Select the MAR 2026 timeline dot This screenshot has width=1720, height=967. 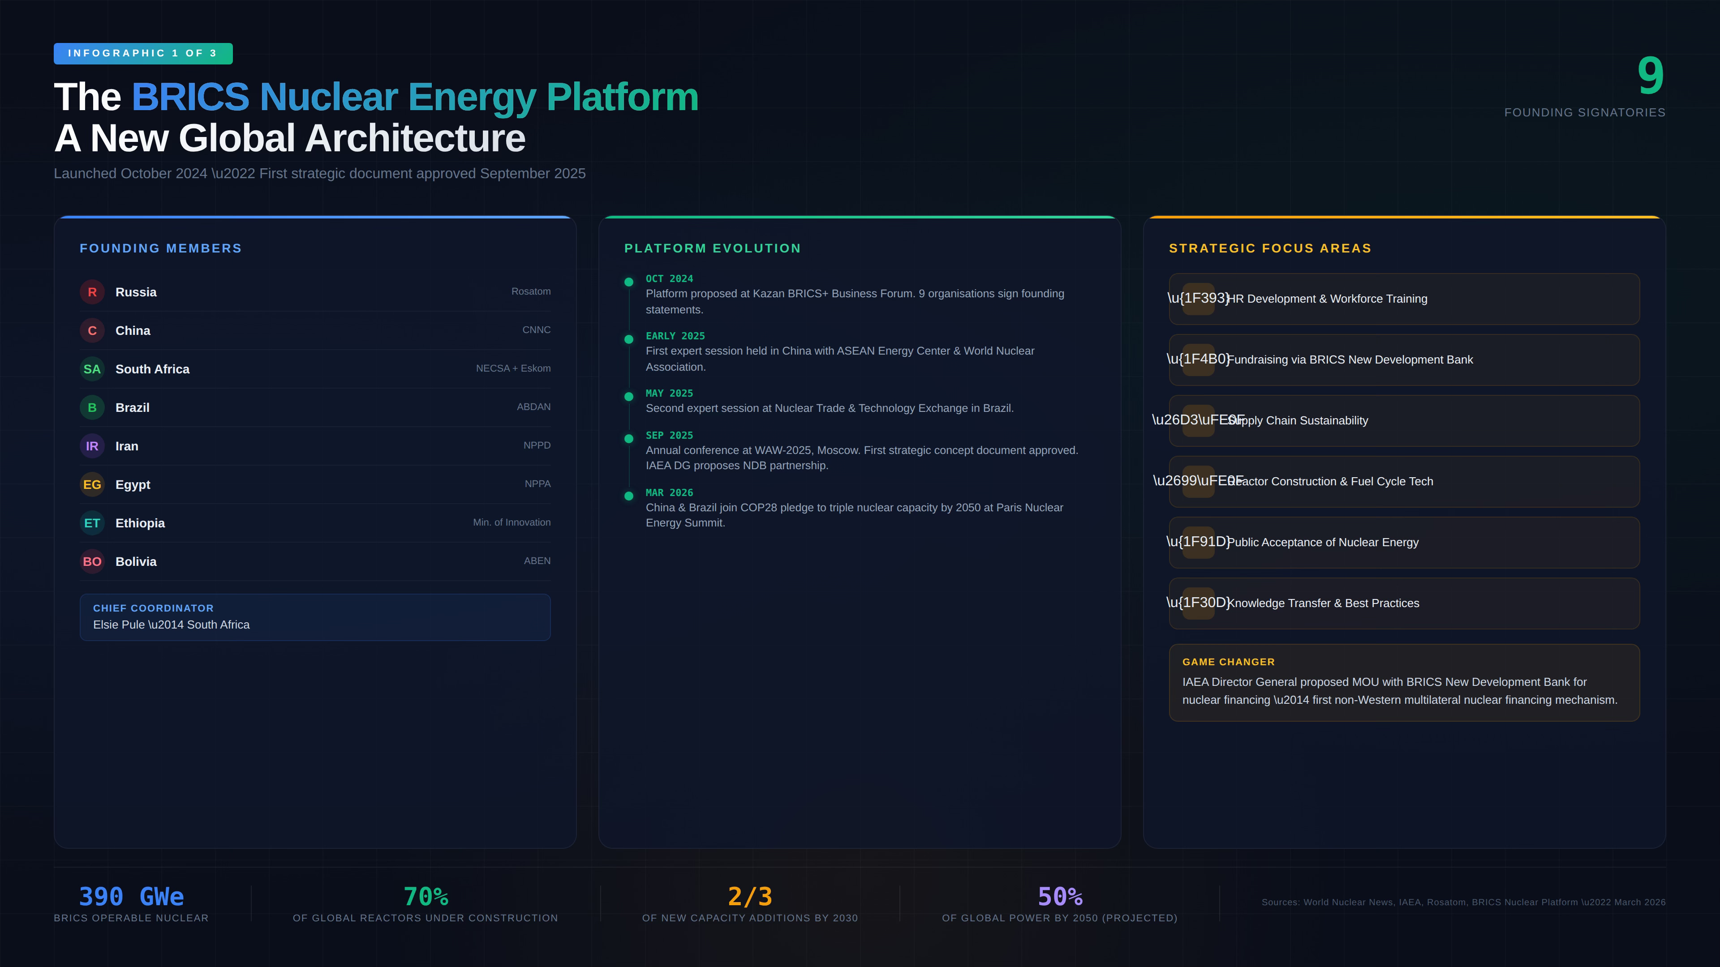click(628, 496)
